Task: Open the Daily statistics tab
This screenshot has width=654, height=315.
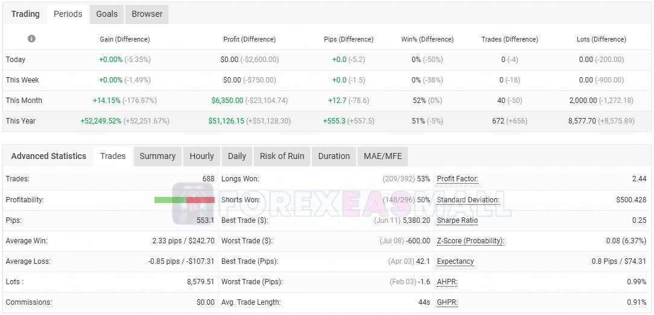Action: point(237,157)
